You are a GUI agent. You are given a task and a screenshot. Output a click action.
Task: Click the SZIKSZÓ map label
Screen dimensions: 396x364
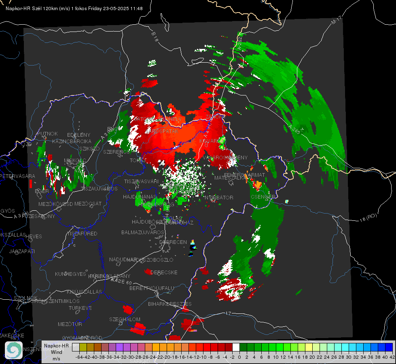pos(90,148)
